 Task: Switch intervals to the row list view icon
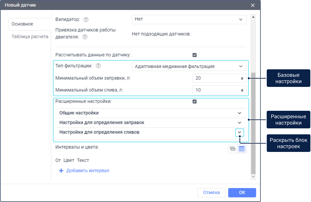click(233, 149)
